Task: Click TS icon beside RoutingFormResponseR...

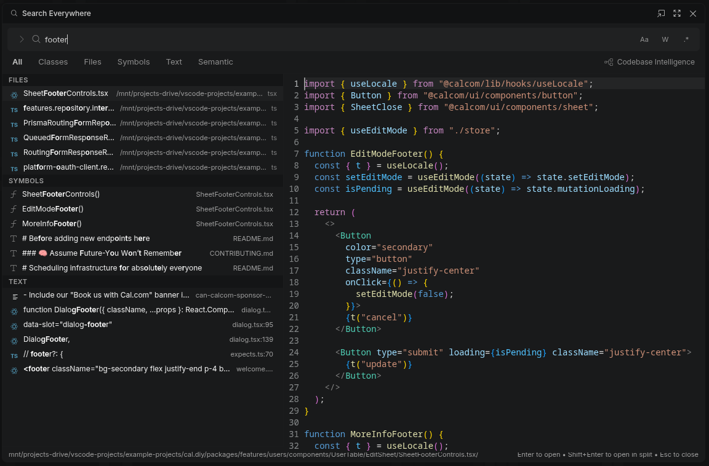Action: coord(15,154)
